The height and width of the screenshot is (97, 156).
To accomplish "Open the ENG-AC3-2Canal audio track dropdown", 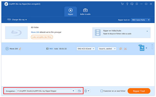I will [86, 49].
